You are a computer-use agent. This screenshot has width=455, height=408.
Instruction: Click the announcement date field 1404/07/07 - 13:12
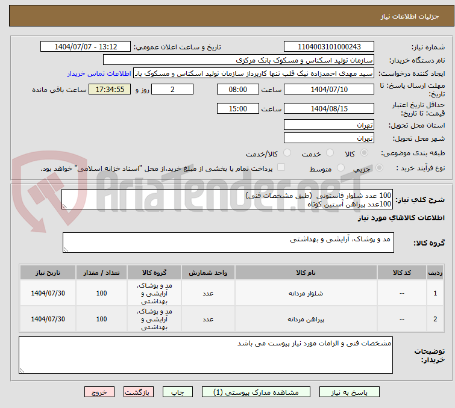86,47
